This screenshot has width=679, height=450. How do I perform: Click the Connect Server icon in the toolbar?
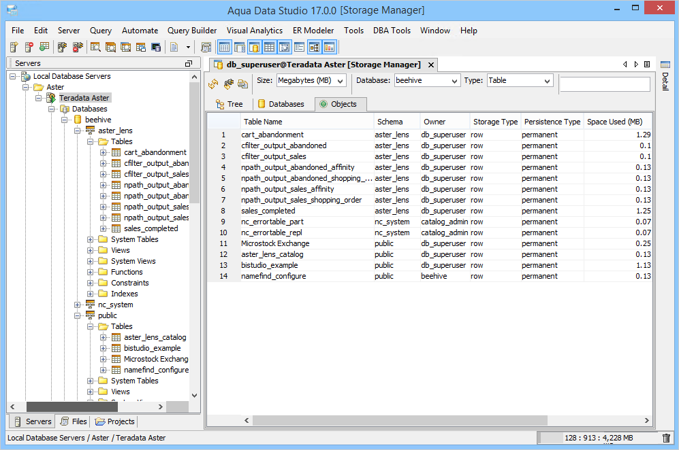[x=62, y=47]
